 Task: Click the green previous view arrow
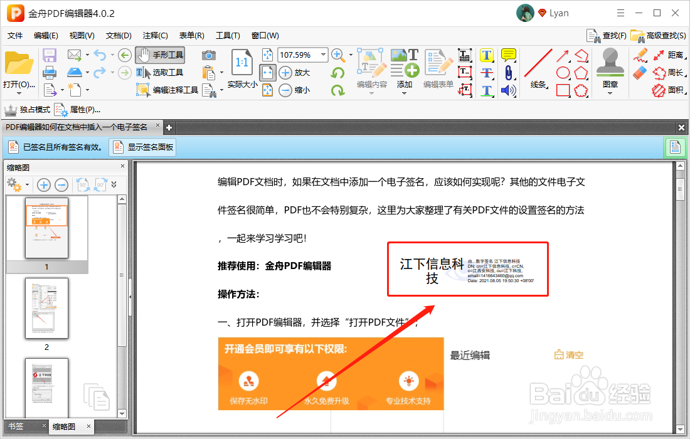[x=125, y=55]
